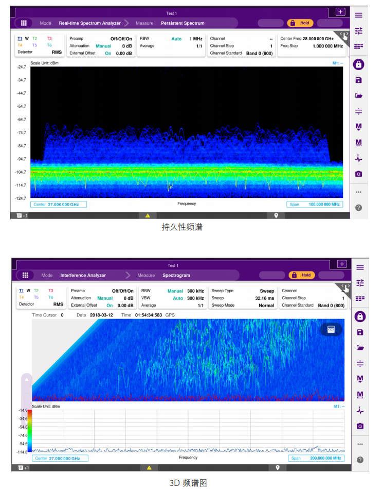This screenshot has width=383, height=489.
Task: Click limit line icon in Persistent Spectrum sidebar
Action: click(358, 111)
